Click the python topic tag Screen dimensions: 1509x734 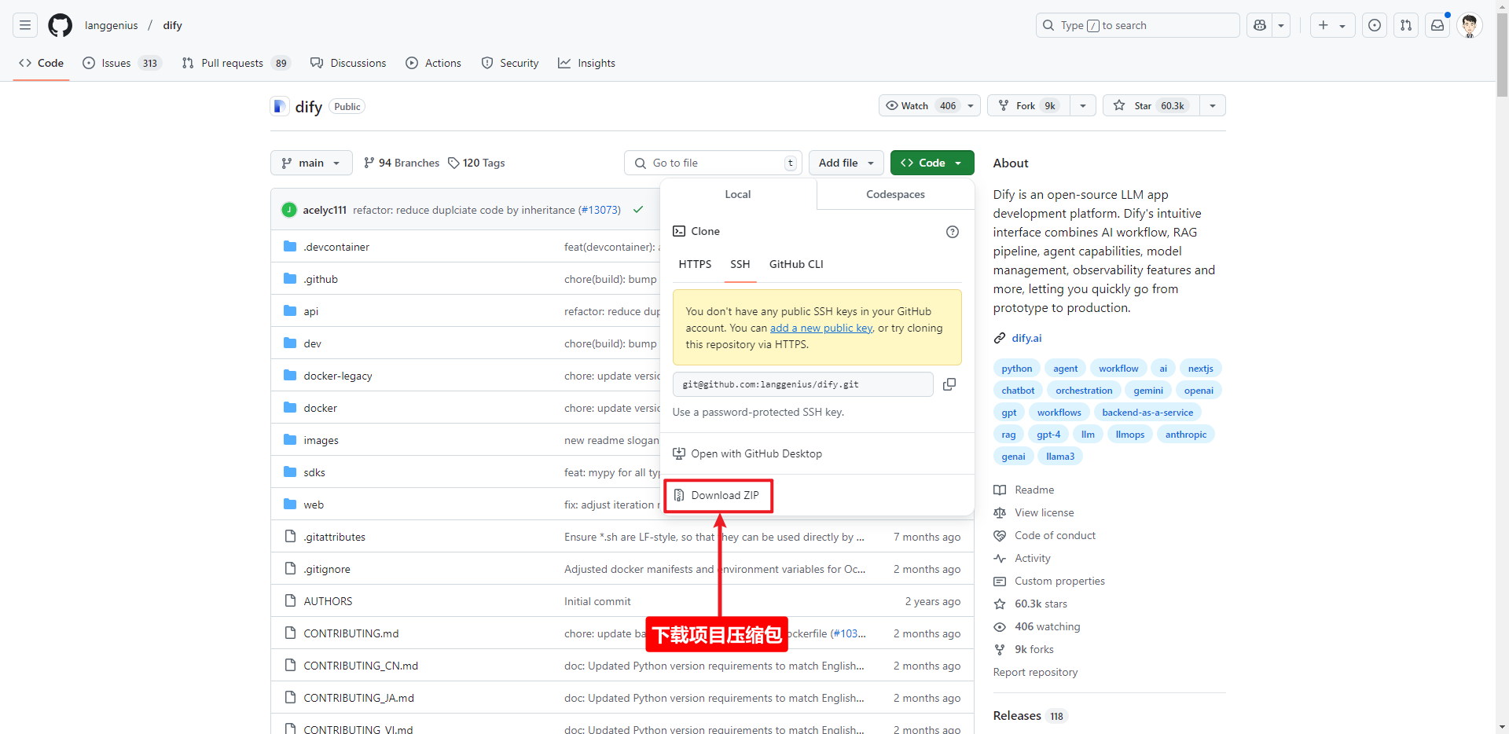coord(1017,369)
